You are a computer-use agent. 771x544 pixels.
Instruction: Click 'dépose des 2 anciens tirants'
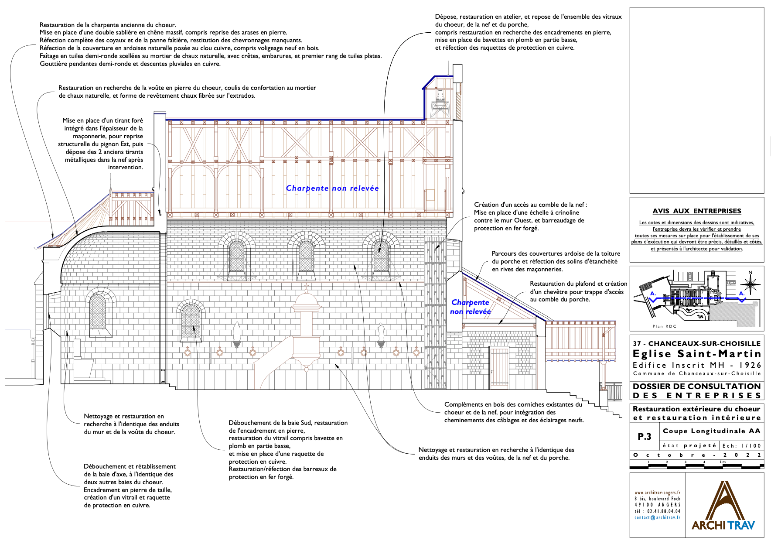[104, 152]
